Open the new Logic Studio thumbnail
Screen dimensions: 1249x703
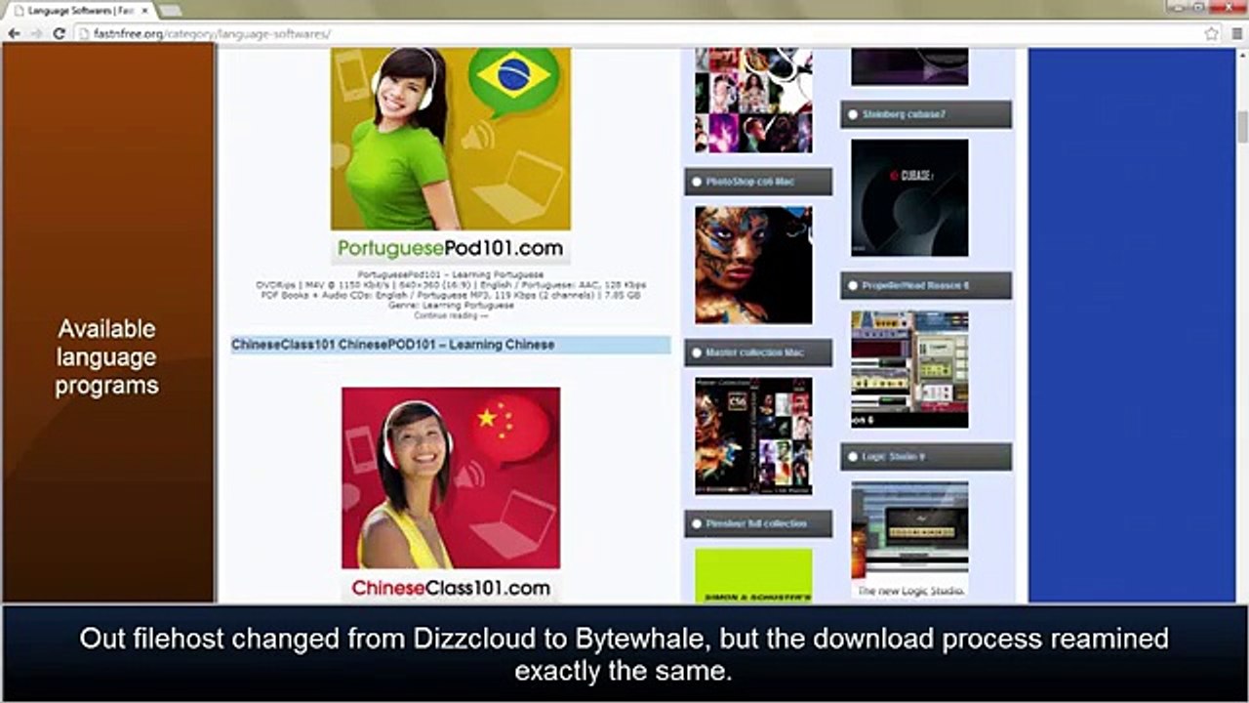[x=910, y=539]
